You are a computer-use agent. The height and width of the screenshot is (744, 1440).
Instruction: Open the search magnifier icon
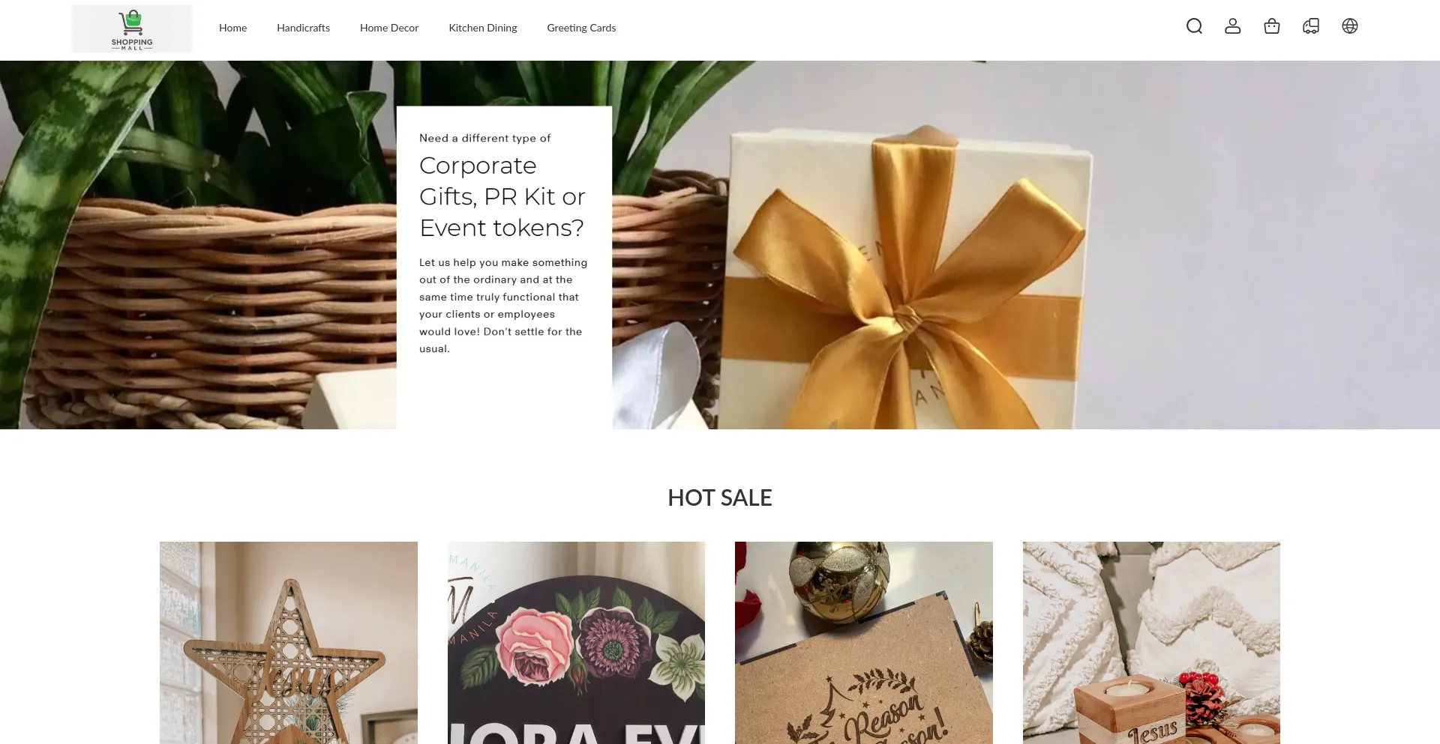(x=1194, y=26)
